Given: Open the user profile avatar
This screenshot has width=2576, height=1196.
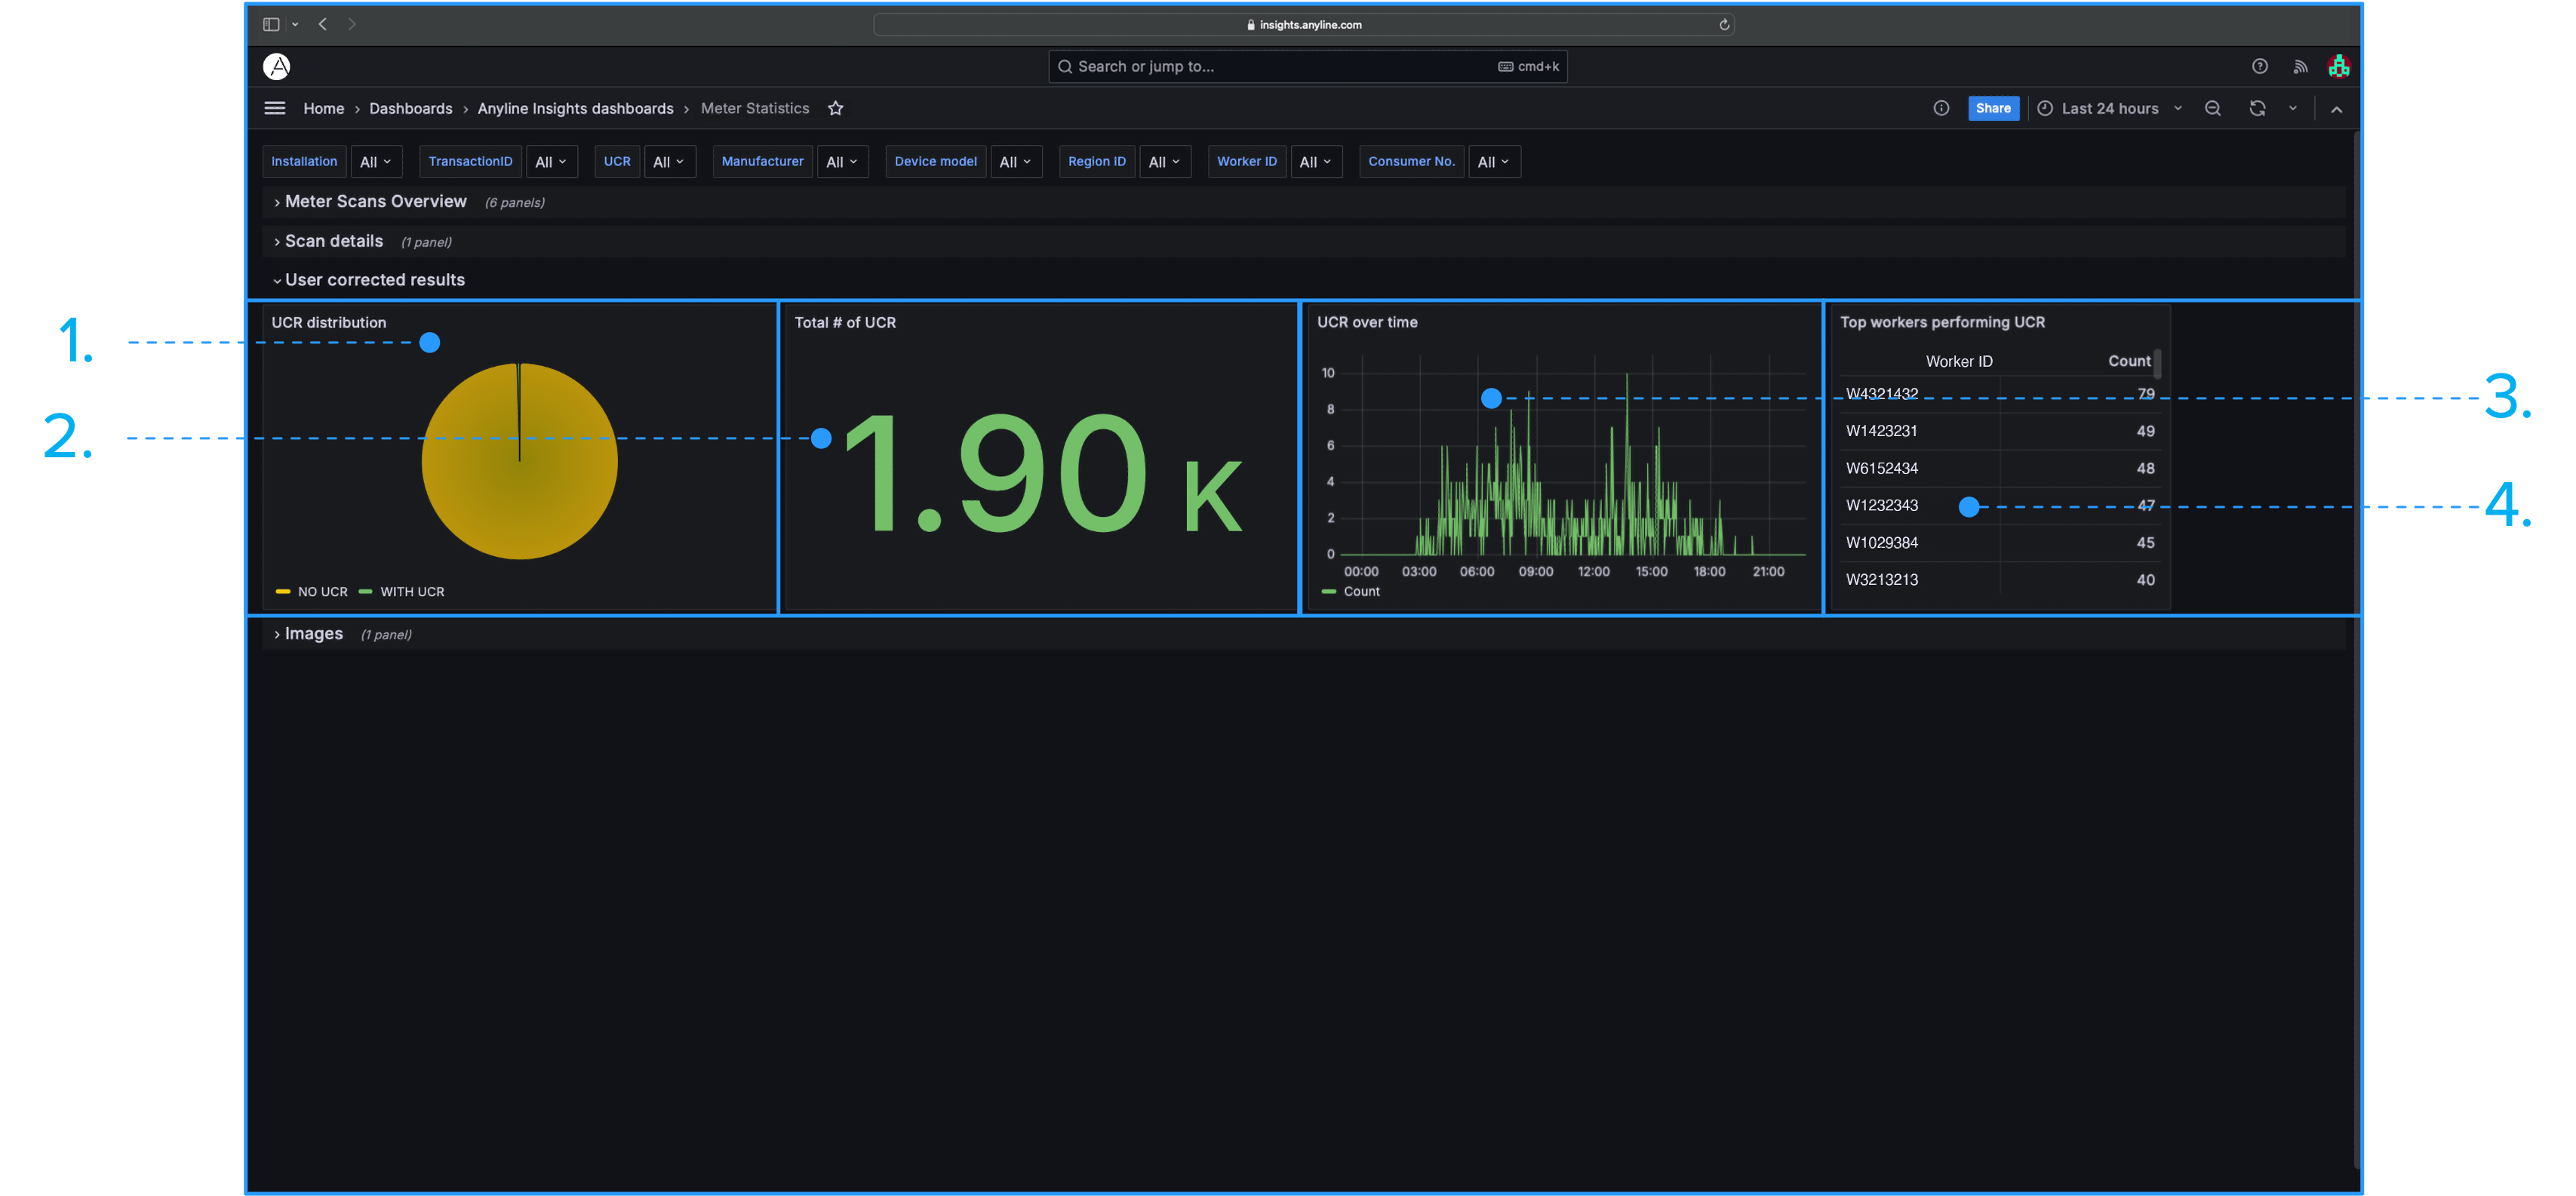Looking at the screenshot, I should pyautogui.click(x=2338, y=66).
